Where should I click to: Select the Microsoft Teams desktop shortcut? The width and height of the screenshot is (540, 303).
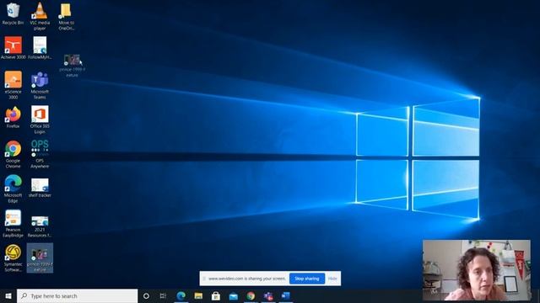(40, 85)
